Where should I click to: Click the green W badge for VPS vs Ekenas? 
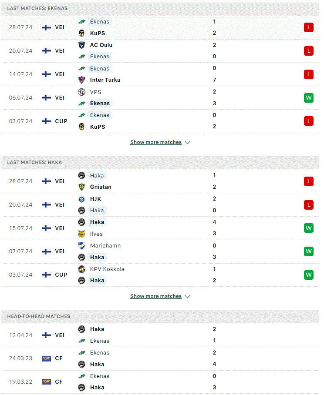tap(309, 98)
